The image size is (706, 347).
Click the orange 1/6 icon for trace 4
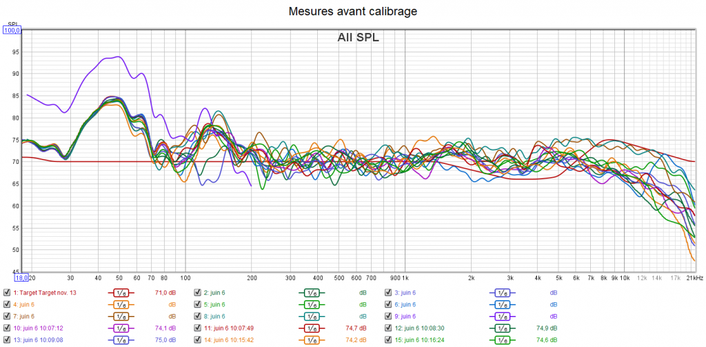coord(121,304)
